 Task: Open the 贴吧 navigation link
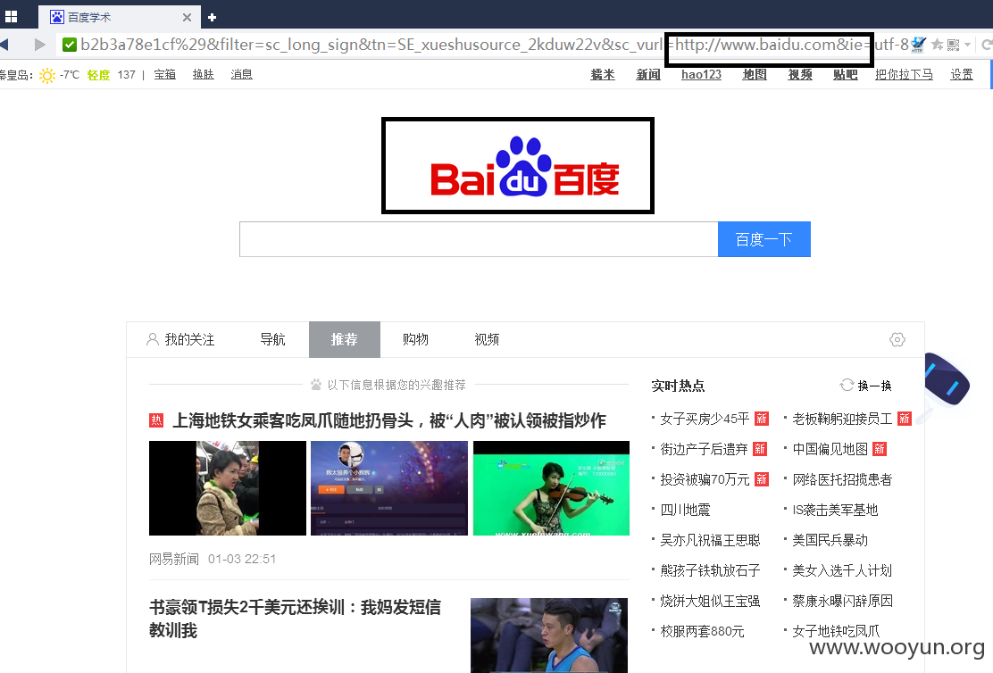pyautogui.click(x=846, y=75)
